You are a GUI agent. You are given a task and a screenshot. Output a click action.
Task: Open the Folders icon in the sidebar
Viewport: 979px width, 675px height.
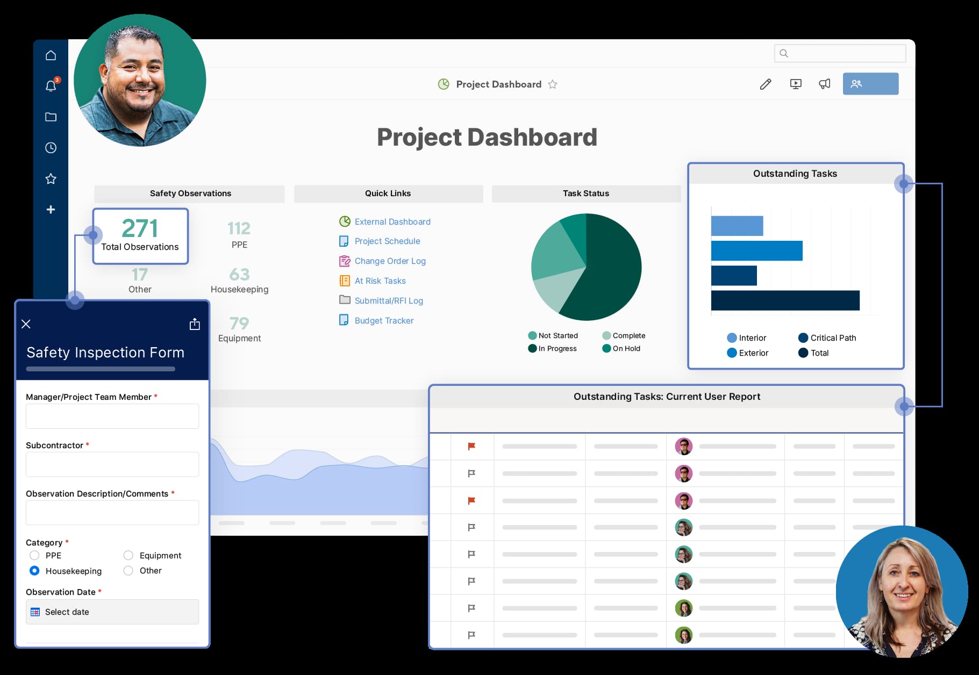[51, 117]
